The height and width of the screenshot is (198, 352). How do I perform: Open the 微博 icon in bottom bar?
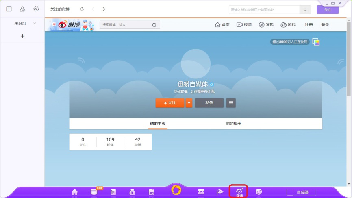click(239, 192)
